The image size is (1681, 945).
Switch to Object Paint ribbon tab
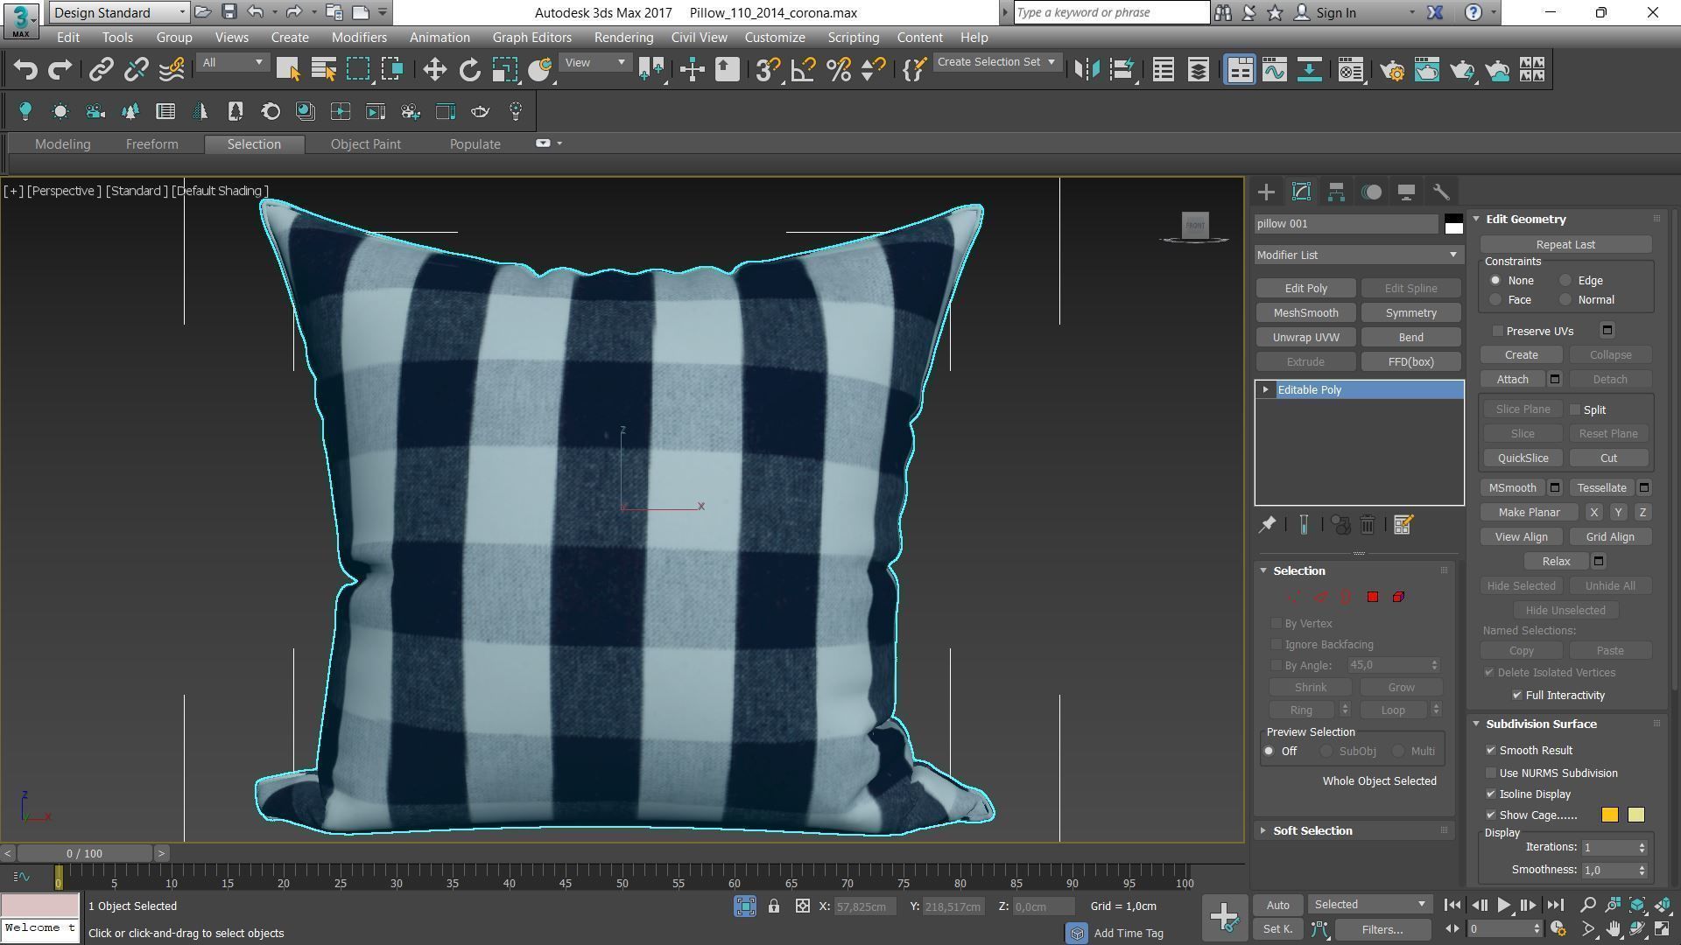(365, 144)
